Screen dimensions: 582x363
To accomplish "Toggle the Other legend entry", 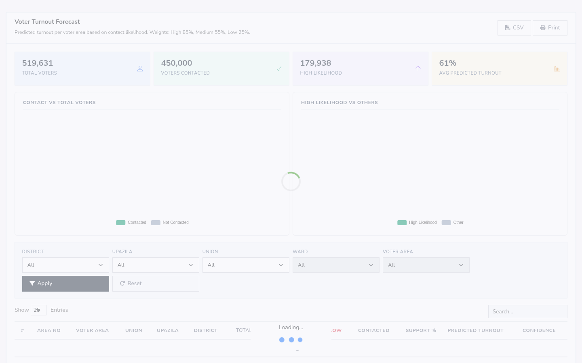I will click(453, 223).
